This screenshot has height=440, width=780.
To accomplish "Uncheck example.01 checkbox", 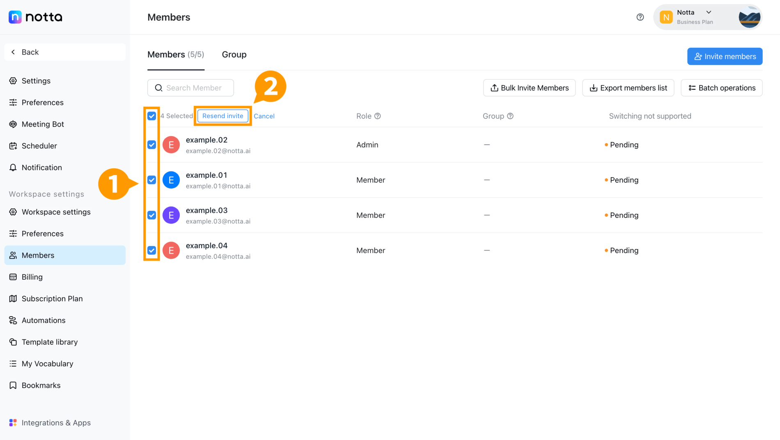I will (x=151, y=180).
